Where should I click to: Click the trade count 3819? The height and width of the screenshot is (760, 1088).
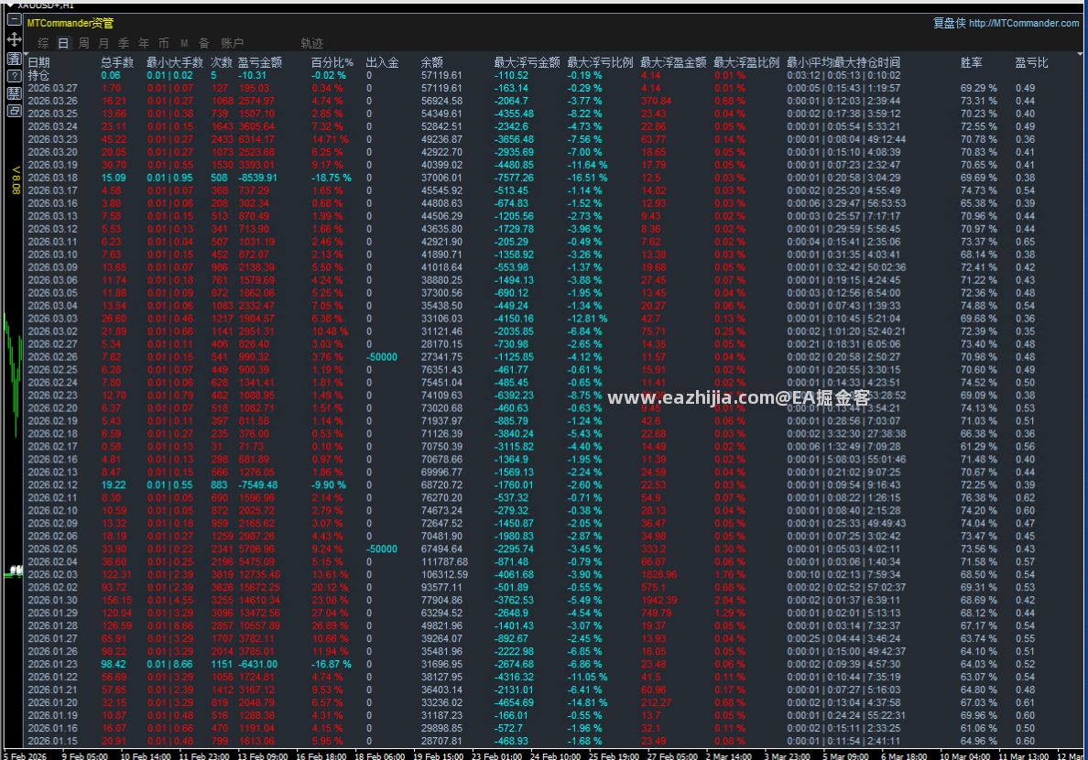(222, 575)
